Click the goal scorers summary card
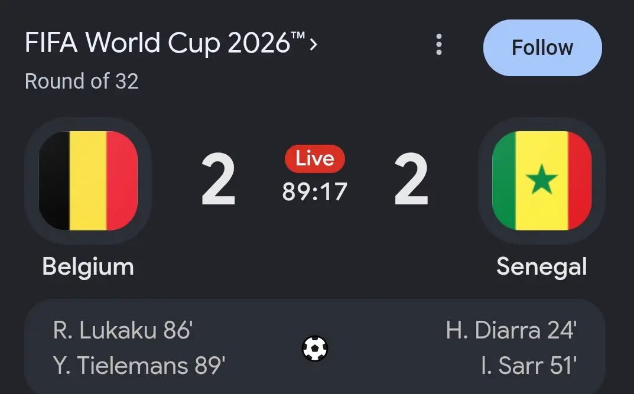 (x=314, y=347)
